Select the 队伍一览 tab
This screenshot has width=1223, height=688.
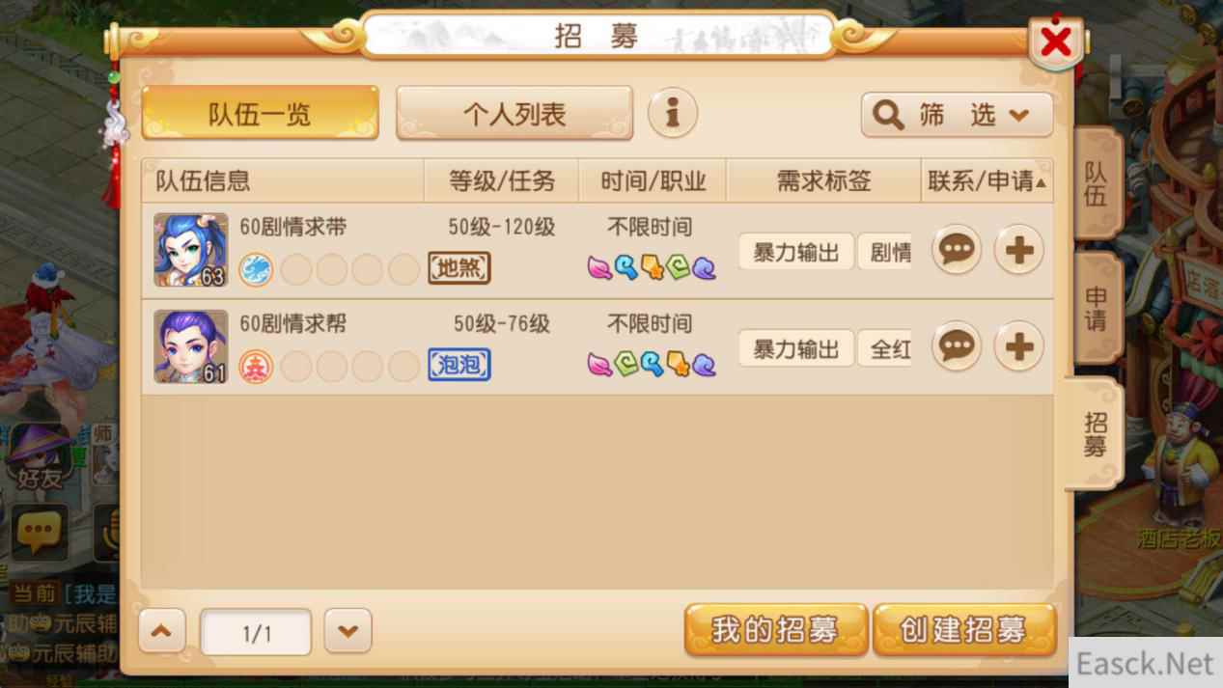(x=260, y=114)
